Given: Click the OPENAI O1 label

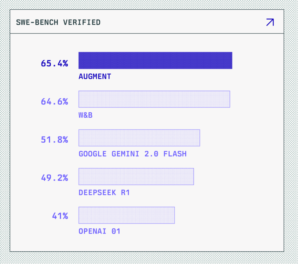Looking at the screenshot, I should coord(100,231).
